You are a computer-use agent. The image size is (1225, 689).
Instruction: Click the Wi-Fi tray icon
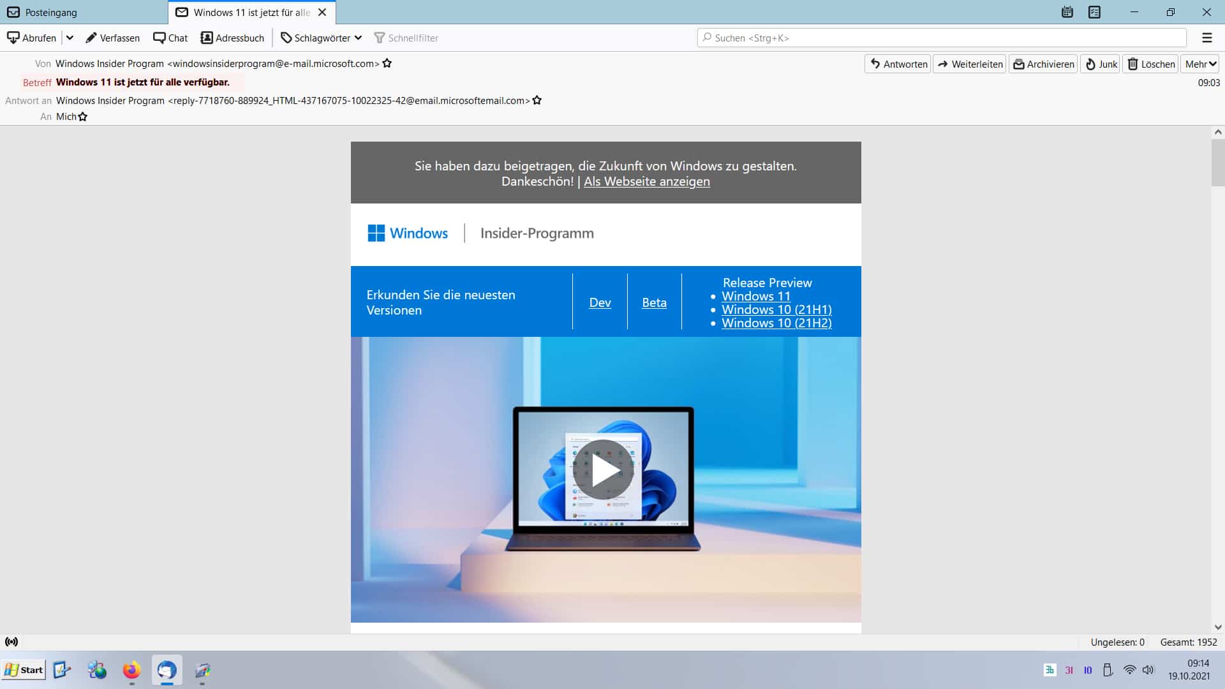(x=1129, y=670)
